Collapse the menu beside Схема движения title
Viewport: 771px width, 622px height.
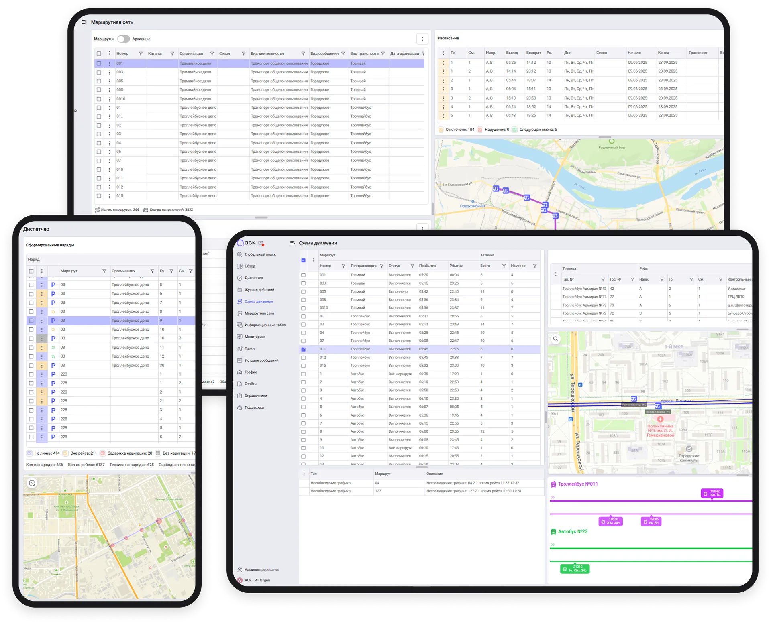pos(292,243)
